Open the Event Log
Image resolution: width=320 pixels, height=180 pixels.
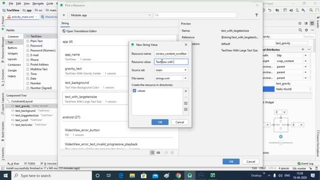pyautogui.click(x=305, y=163)
